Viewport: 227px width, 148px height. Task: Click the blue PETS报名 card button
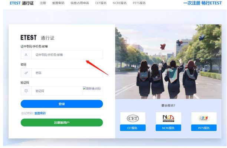click(x=204, y=128)
